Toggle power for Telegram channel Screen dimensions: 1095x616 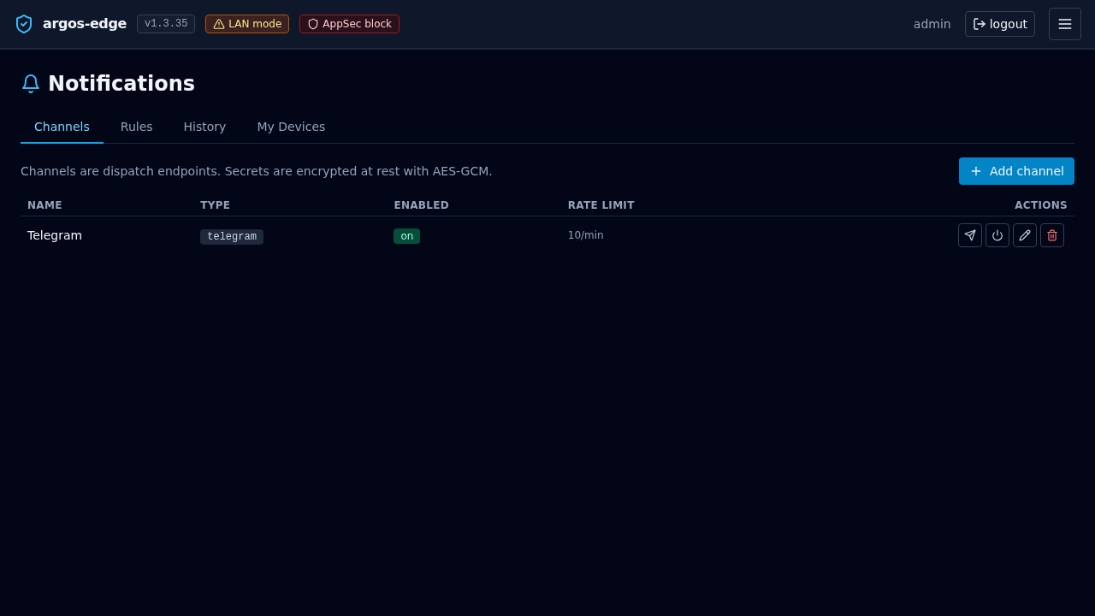(997, 235)
